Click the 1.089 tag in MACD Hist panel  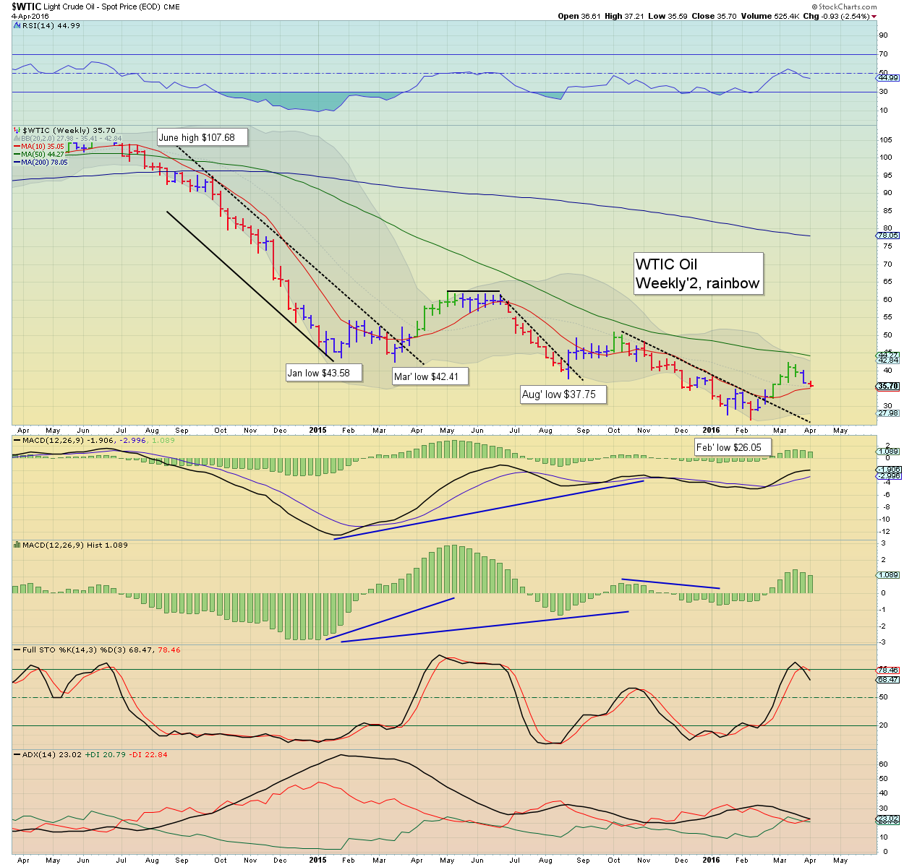[x=887, y=575]
